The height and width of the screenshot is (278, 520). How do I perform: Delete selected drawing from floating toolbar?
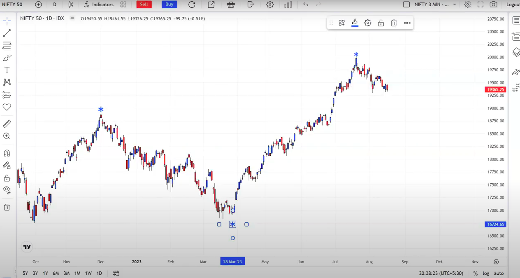coord(394,23)
